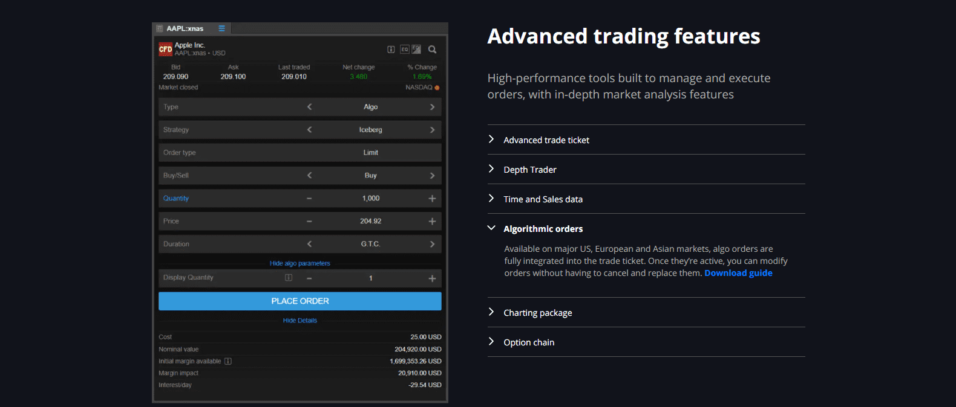Image resolution: width=956 pixels, height=407 pixels.
Task: Click the Order type Limit row
Action: 300,153
